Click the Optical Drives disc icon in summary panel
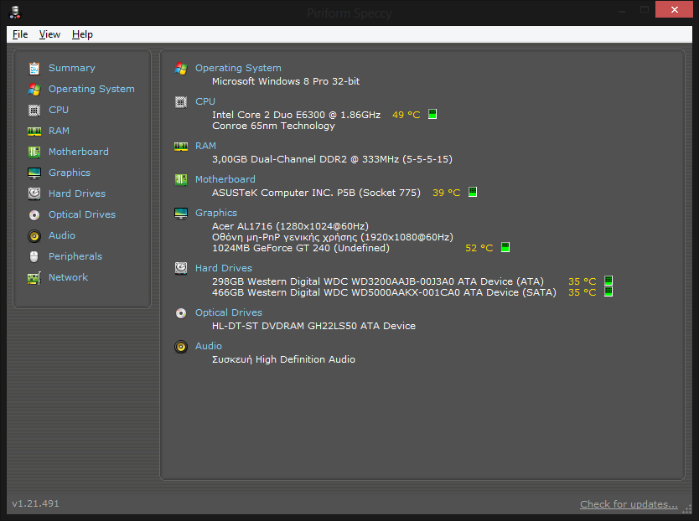The height and width of the screenshot is (521, 699). point(181,313)
